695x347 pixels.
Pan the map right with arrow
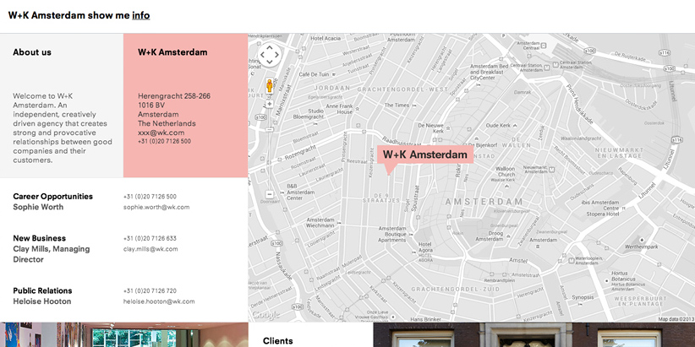(x=277, y=56)
